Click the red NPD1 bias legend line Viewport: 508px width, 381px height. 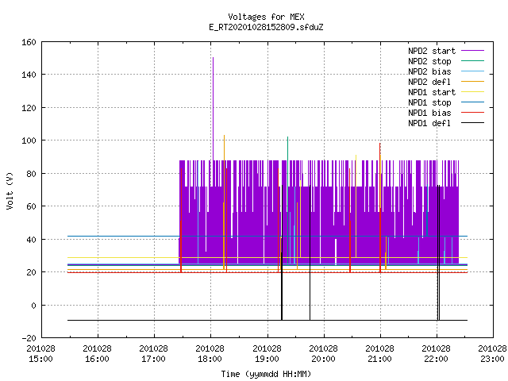(x=472, y=113)
